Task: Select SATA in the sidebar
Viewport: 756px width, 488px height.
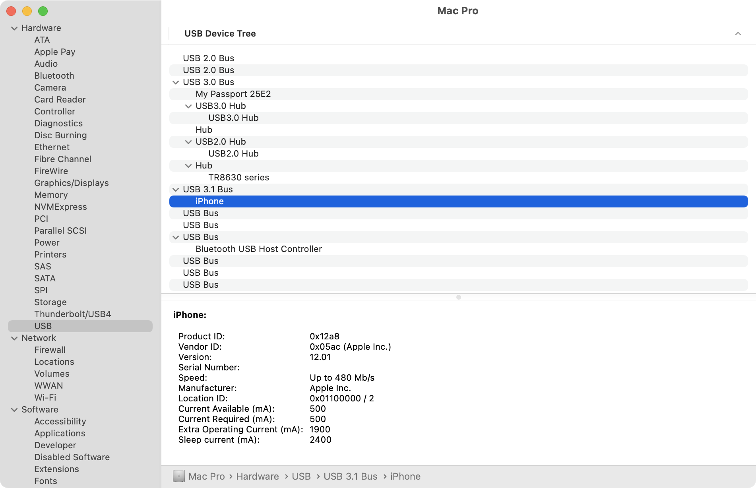Action: click(45, 279)
